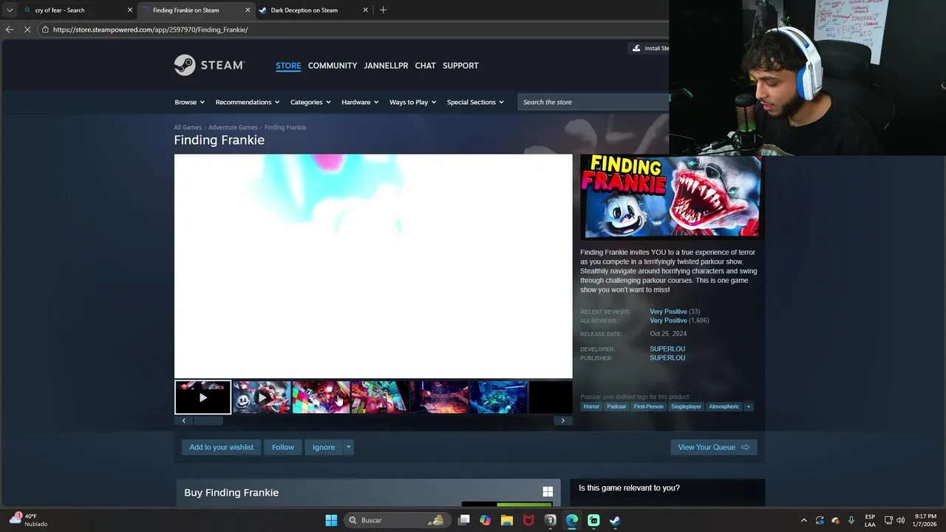This screenshot has height=532, width=946.
Task: Open all reviews 'Very Positive' link
Action: coord(668,321)
